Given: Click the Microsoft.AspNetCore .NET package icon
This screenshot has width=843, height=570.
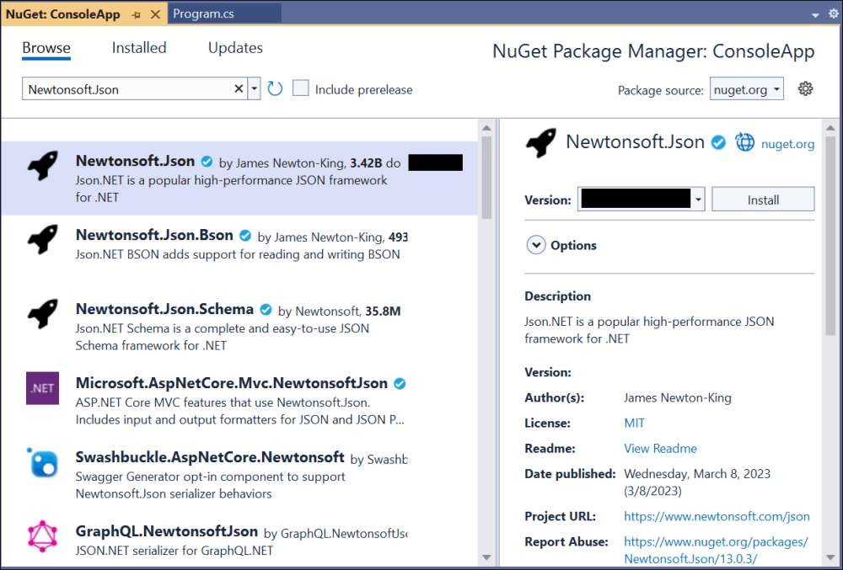Looking at the screenshot, I should [42, 388].
